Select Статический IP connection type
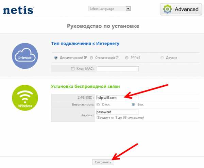Image resolution: width=204 pixels, height=168 pixels. click(91, 58)
